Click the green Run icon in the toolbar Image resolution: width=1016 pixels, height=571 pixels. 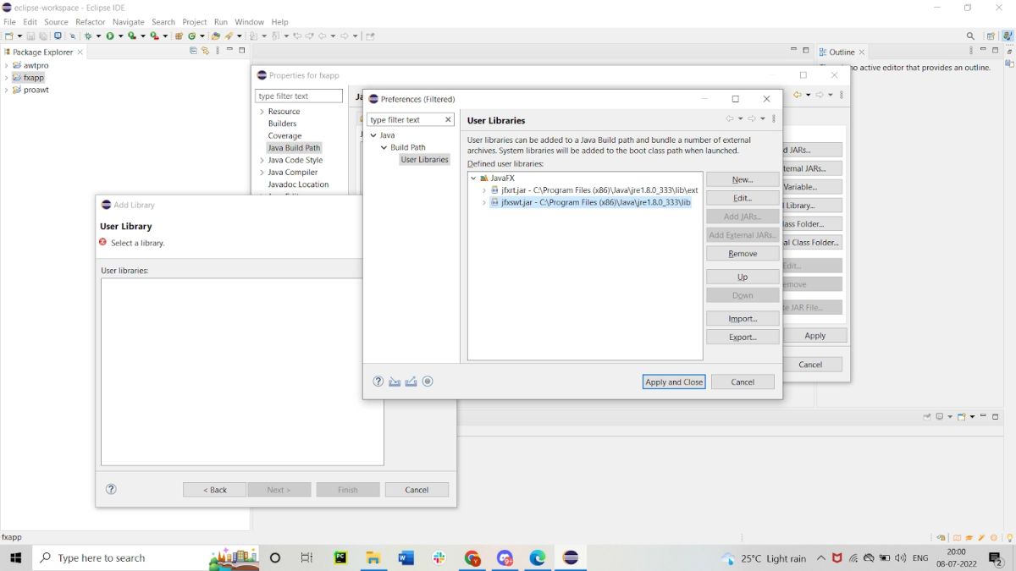110,36
